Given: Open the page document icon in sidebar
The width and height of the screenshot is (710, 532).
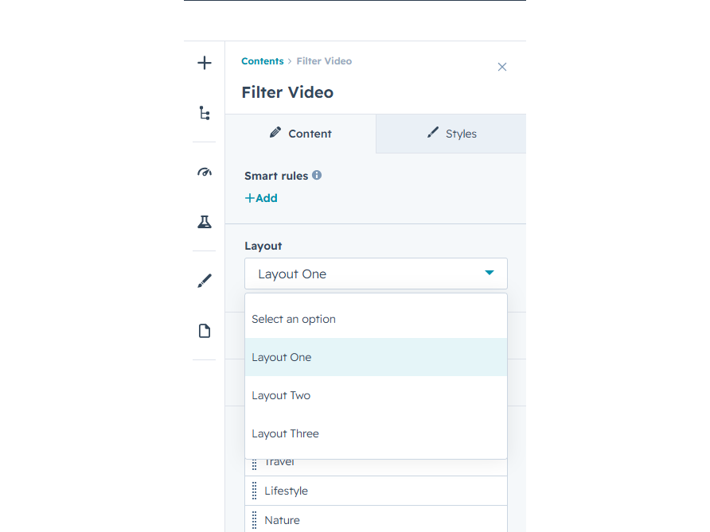Looking at the screenshot, I should coord(205,331).
